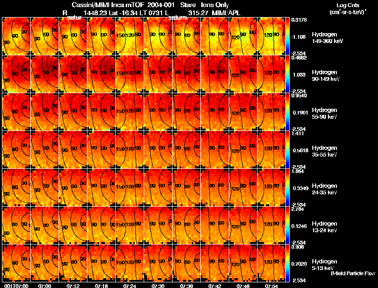Select the 24-35 keV image at 001T07:00
This screenshot has width=378, height=288.
coord(17,188)
